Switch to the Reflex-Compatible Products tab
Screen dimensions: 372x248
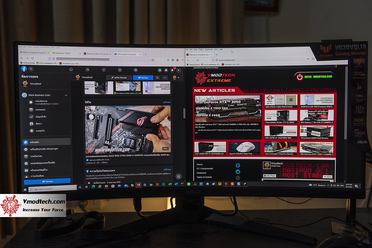pyautogui.click(x=35, y=53)
